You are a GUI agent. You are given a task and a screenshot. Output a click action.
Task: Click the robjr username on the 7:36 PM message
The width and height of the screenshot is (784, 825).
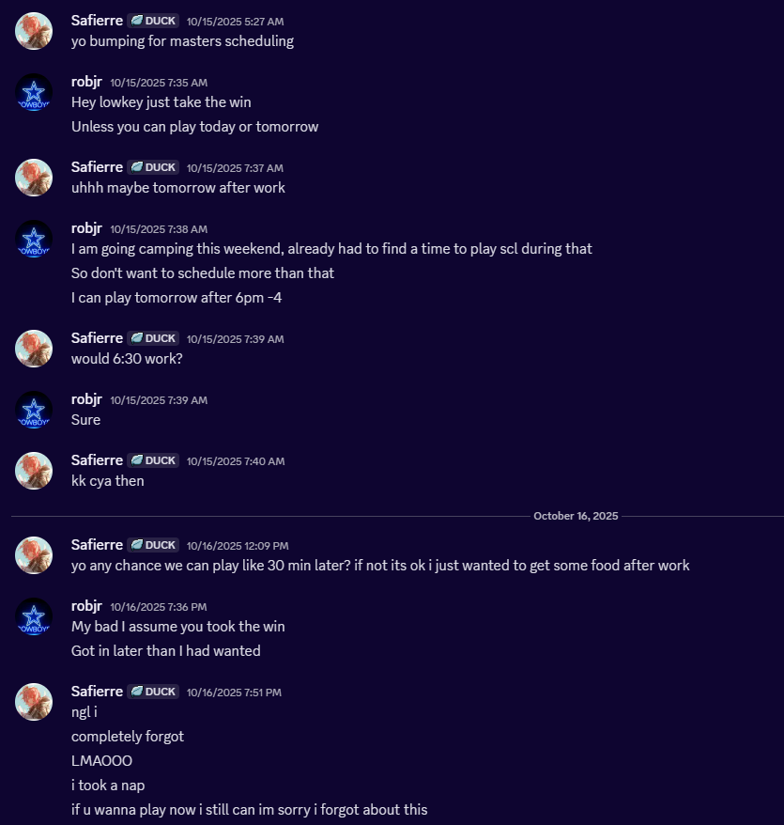pos(86,606)
